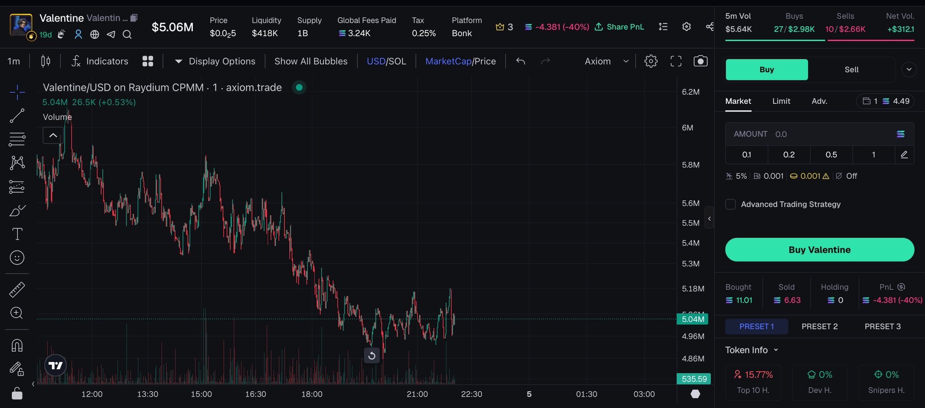Enter fullscreen chart mode
The image size is (925, 408).
(x=676, y=61)
